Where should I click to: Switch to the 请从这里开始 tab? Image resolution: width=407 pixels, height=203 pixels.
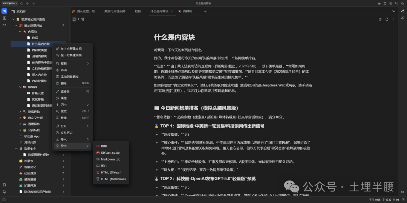click(84, 11)
